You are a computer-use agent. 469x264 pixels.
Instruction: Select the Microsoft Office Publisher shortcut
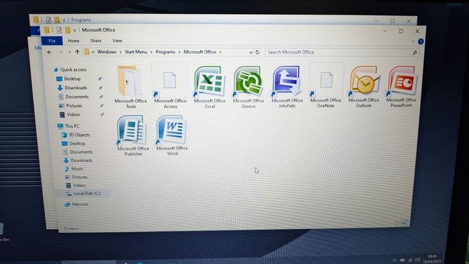pyautogui.click(x=133, y=135)
